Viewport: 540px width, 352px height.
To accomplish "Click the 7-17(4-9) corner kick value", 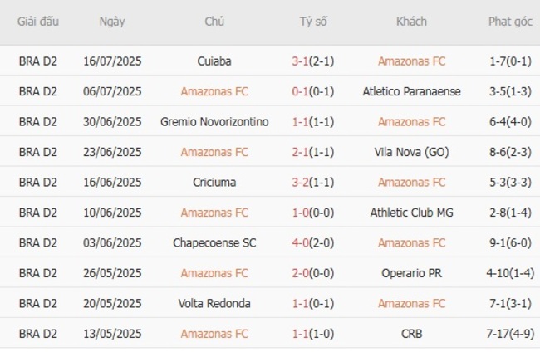I will [x=510, y=334].
